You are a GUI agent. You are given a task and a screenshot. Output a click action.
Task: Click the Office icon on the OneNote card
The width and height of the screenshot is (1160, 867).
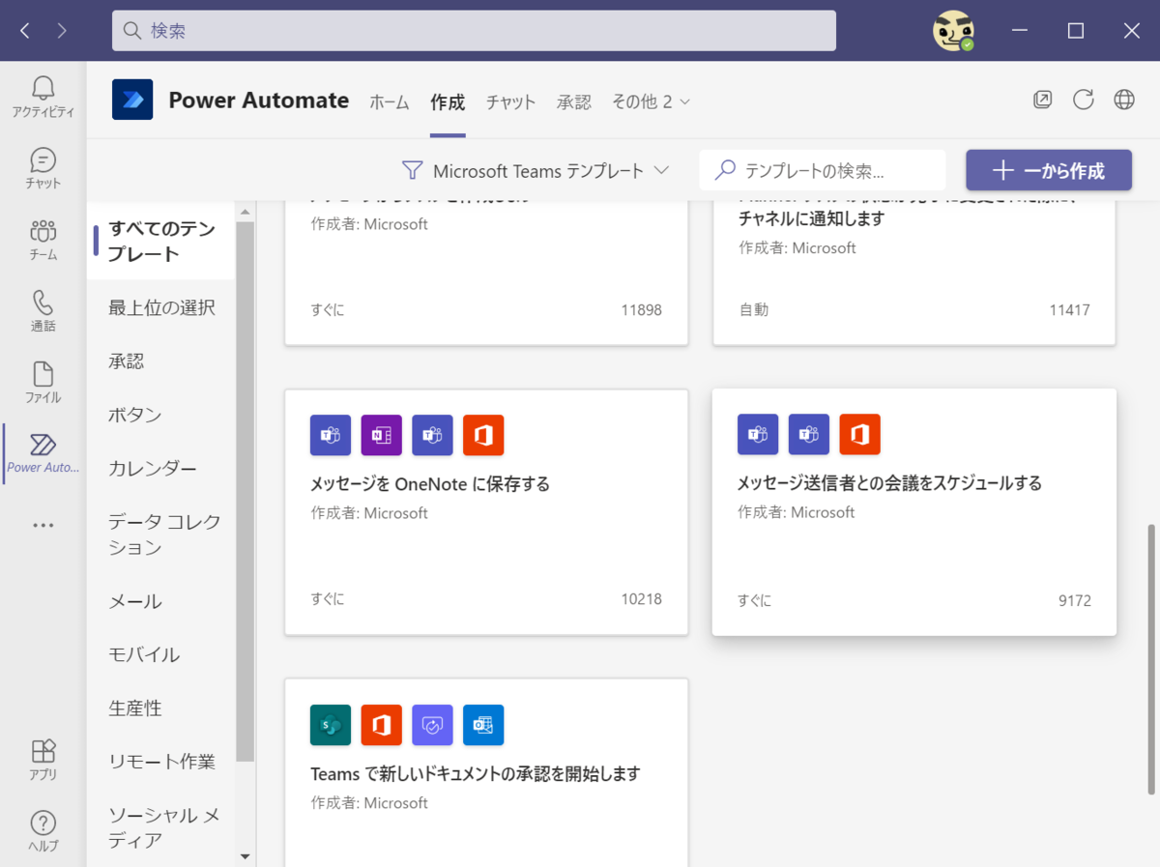pyautogui.click(x=483, y=435)
